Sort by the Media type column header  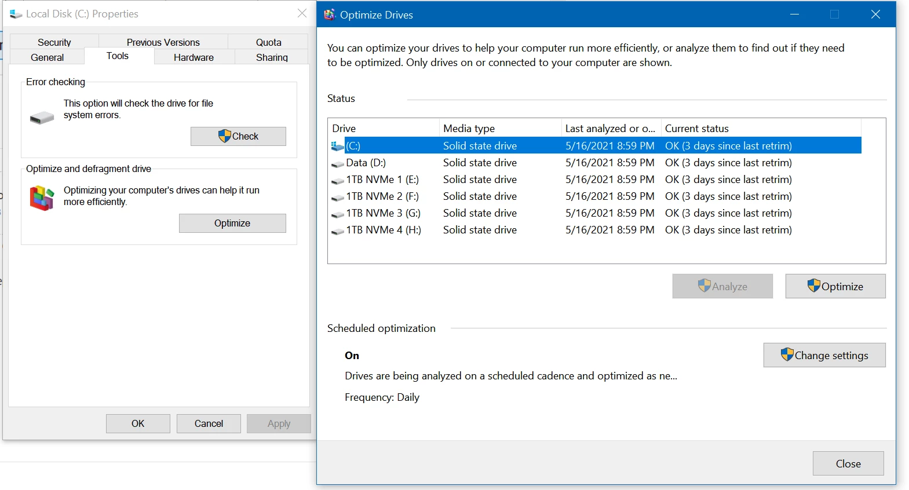[x=501, y=128]
